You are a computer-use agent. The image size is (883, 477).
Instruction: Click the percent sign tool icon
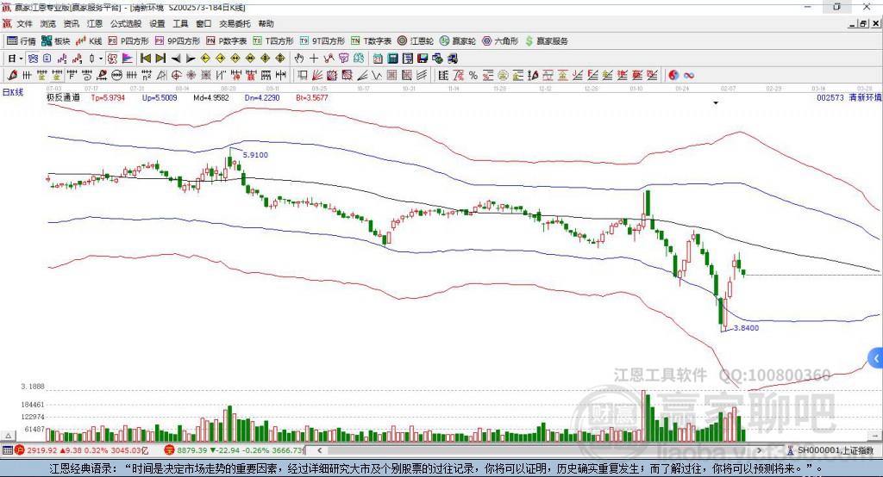pyautogui.click(x=473, y=76)
